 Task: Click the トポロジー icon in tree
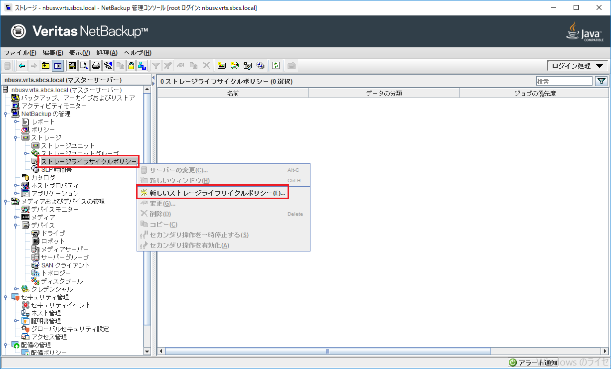[x=35, y=273]
